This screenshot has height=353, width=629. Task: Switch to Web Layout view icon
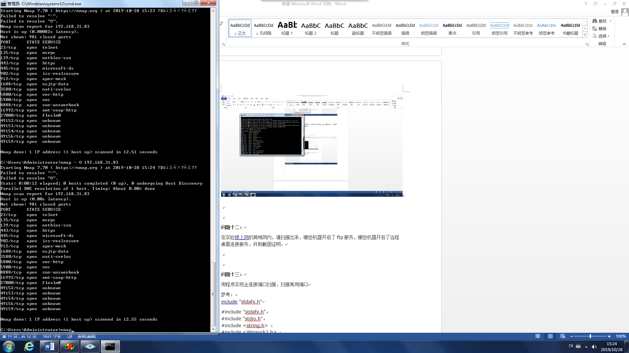pyautogui.click(x=563, y=336)
